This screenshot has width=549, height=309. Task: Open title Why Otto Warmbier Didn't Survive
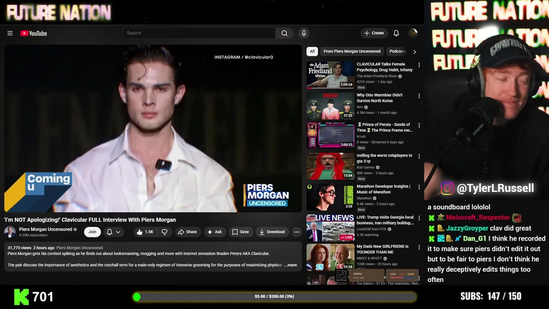coord(380,98)
